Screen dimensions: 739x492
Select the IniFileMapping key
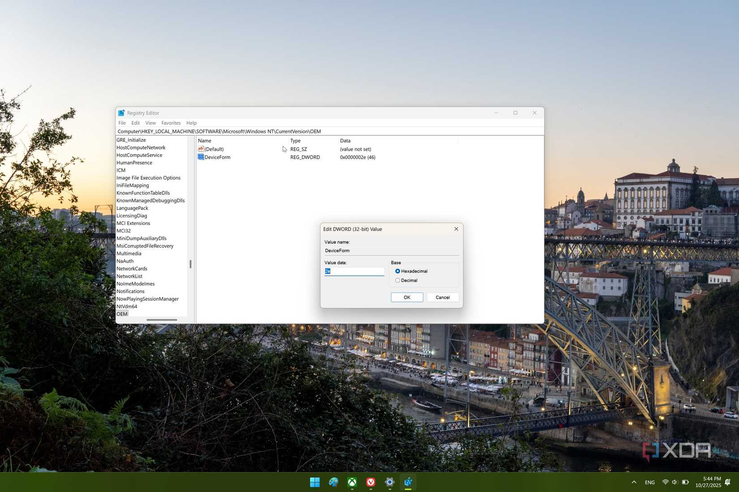click(133, 186)
